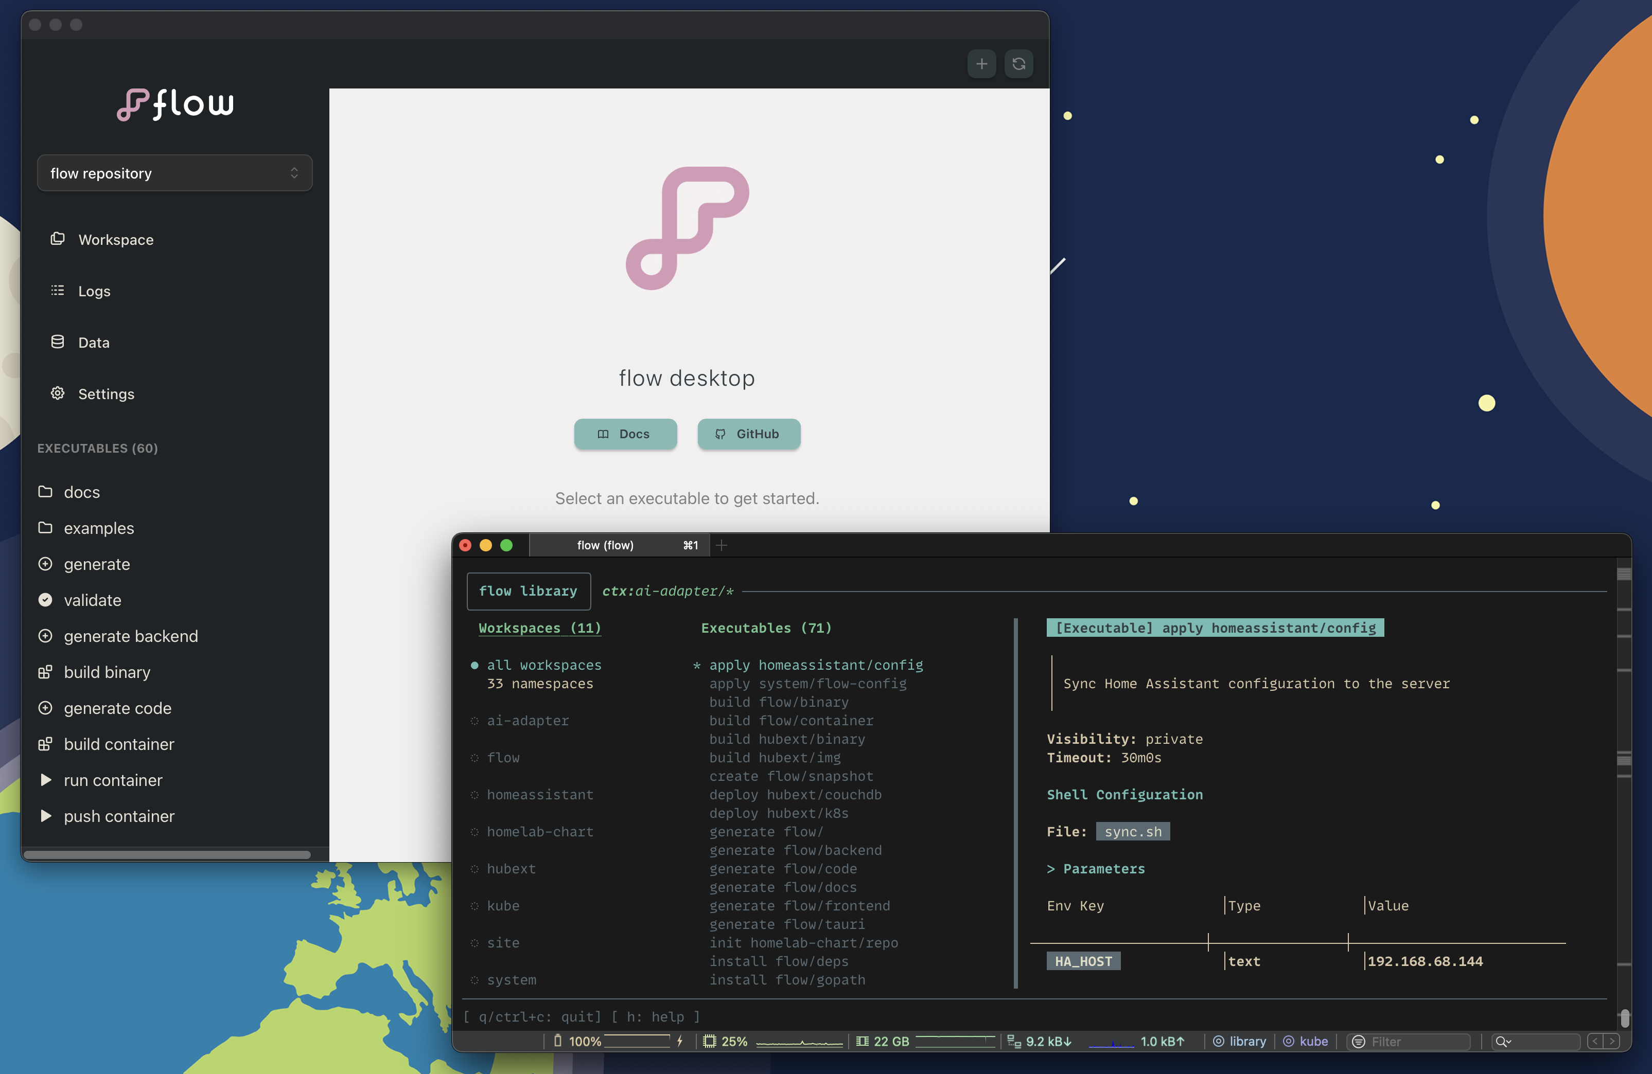The height and width of the screenshot is (1074, 1652).
Task: Select the homeassistant workspace bullet
Action: click(x=475, y=795)
